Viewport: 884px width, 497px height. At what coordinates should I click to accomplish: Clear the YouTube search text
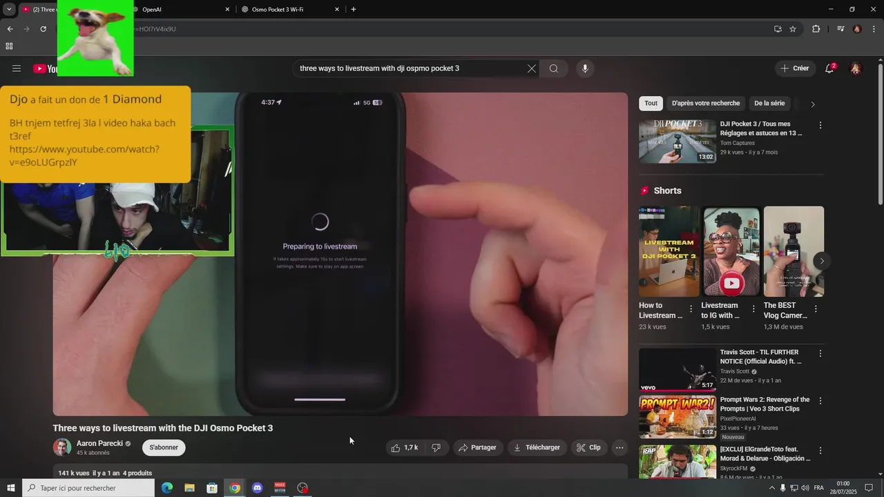click(x=532, y=68)
